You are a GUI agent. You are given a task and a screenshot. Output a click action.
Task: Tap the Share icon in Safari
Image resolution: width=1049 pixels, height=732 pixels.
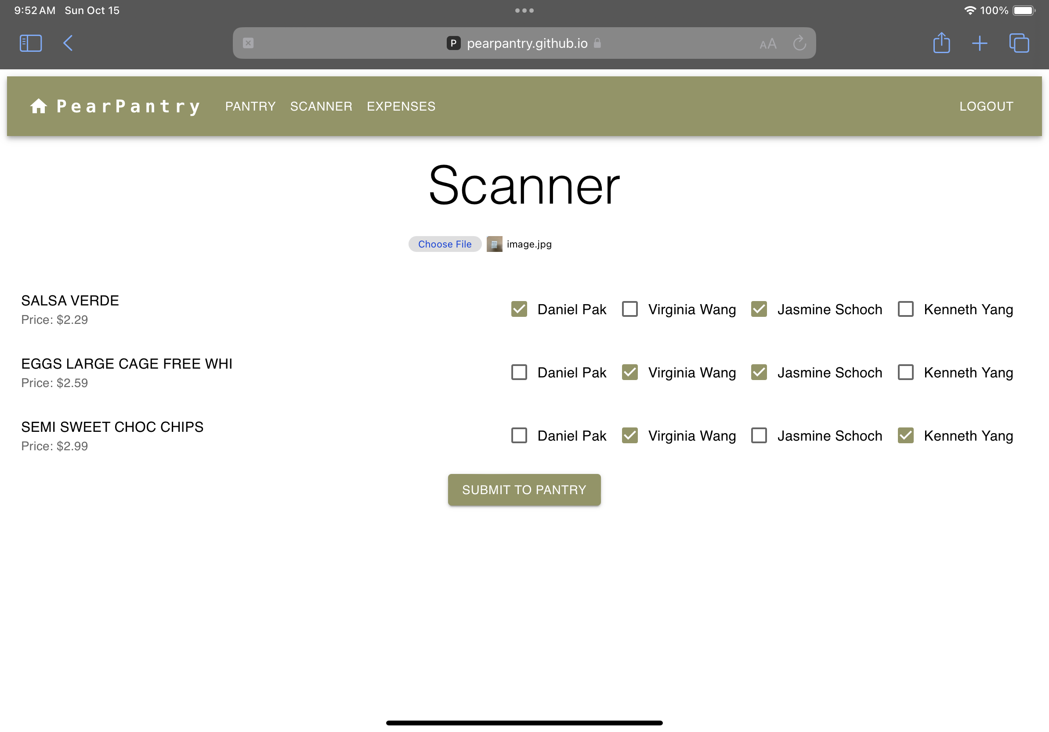(x=941, y=43)
